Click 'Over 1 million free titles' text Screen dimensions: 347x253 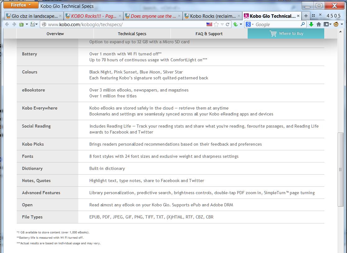113,96
